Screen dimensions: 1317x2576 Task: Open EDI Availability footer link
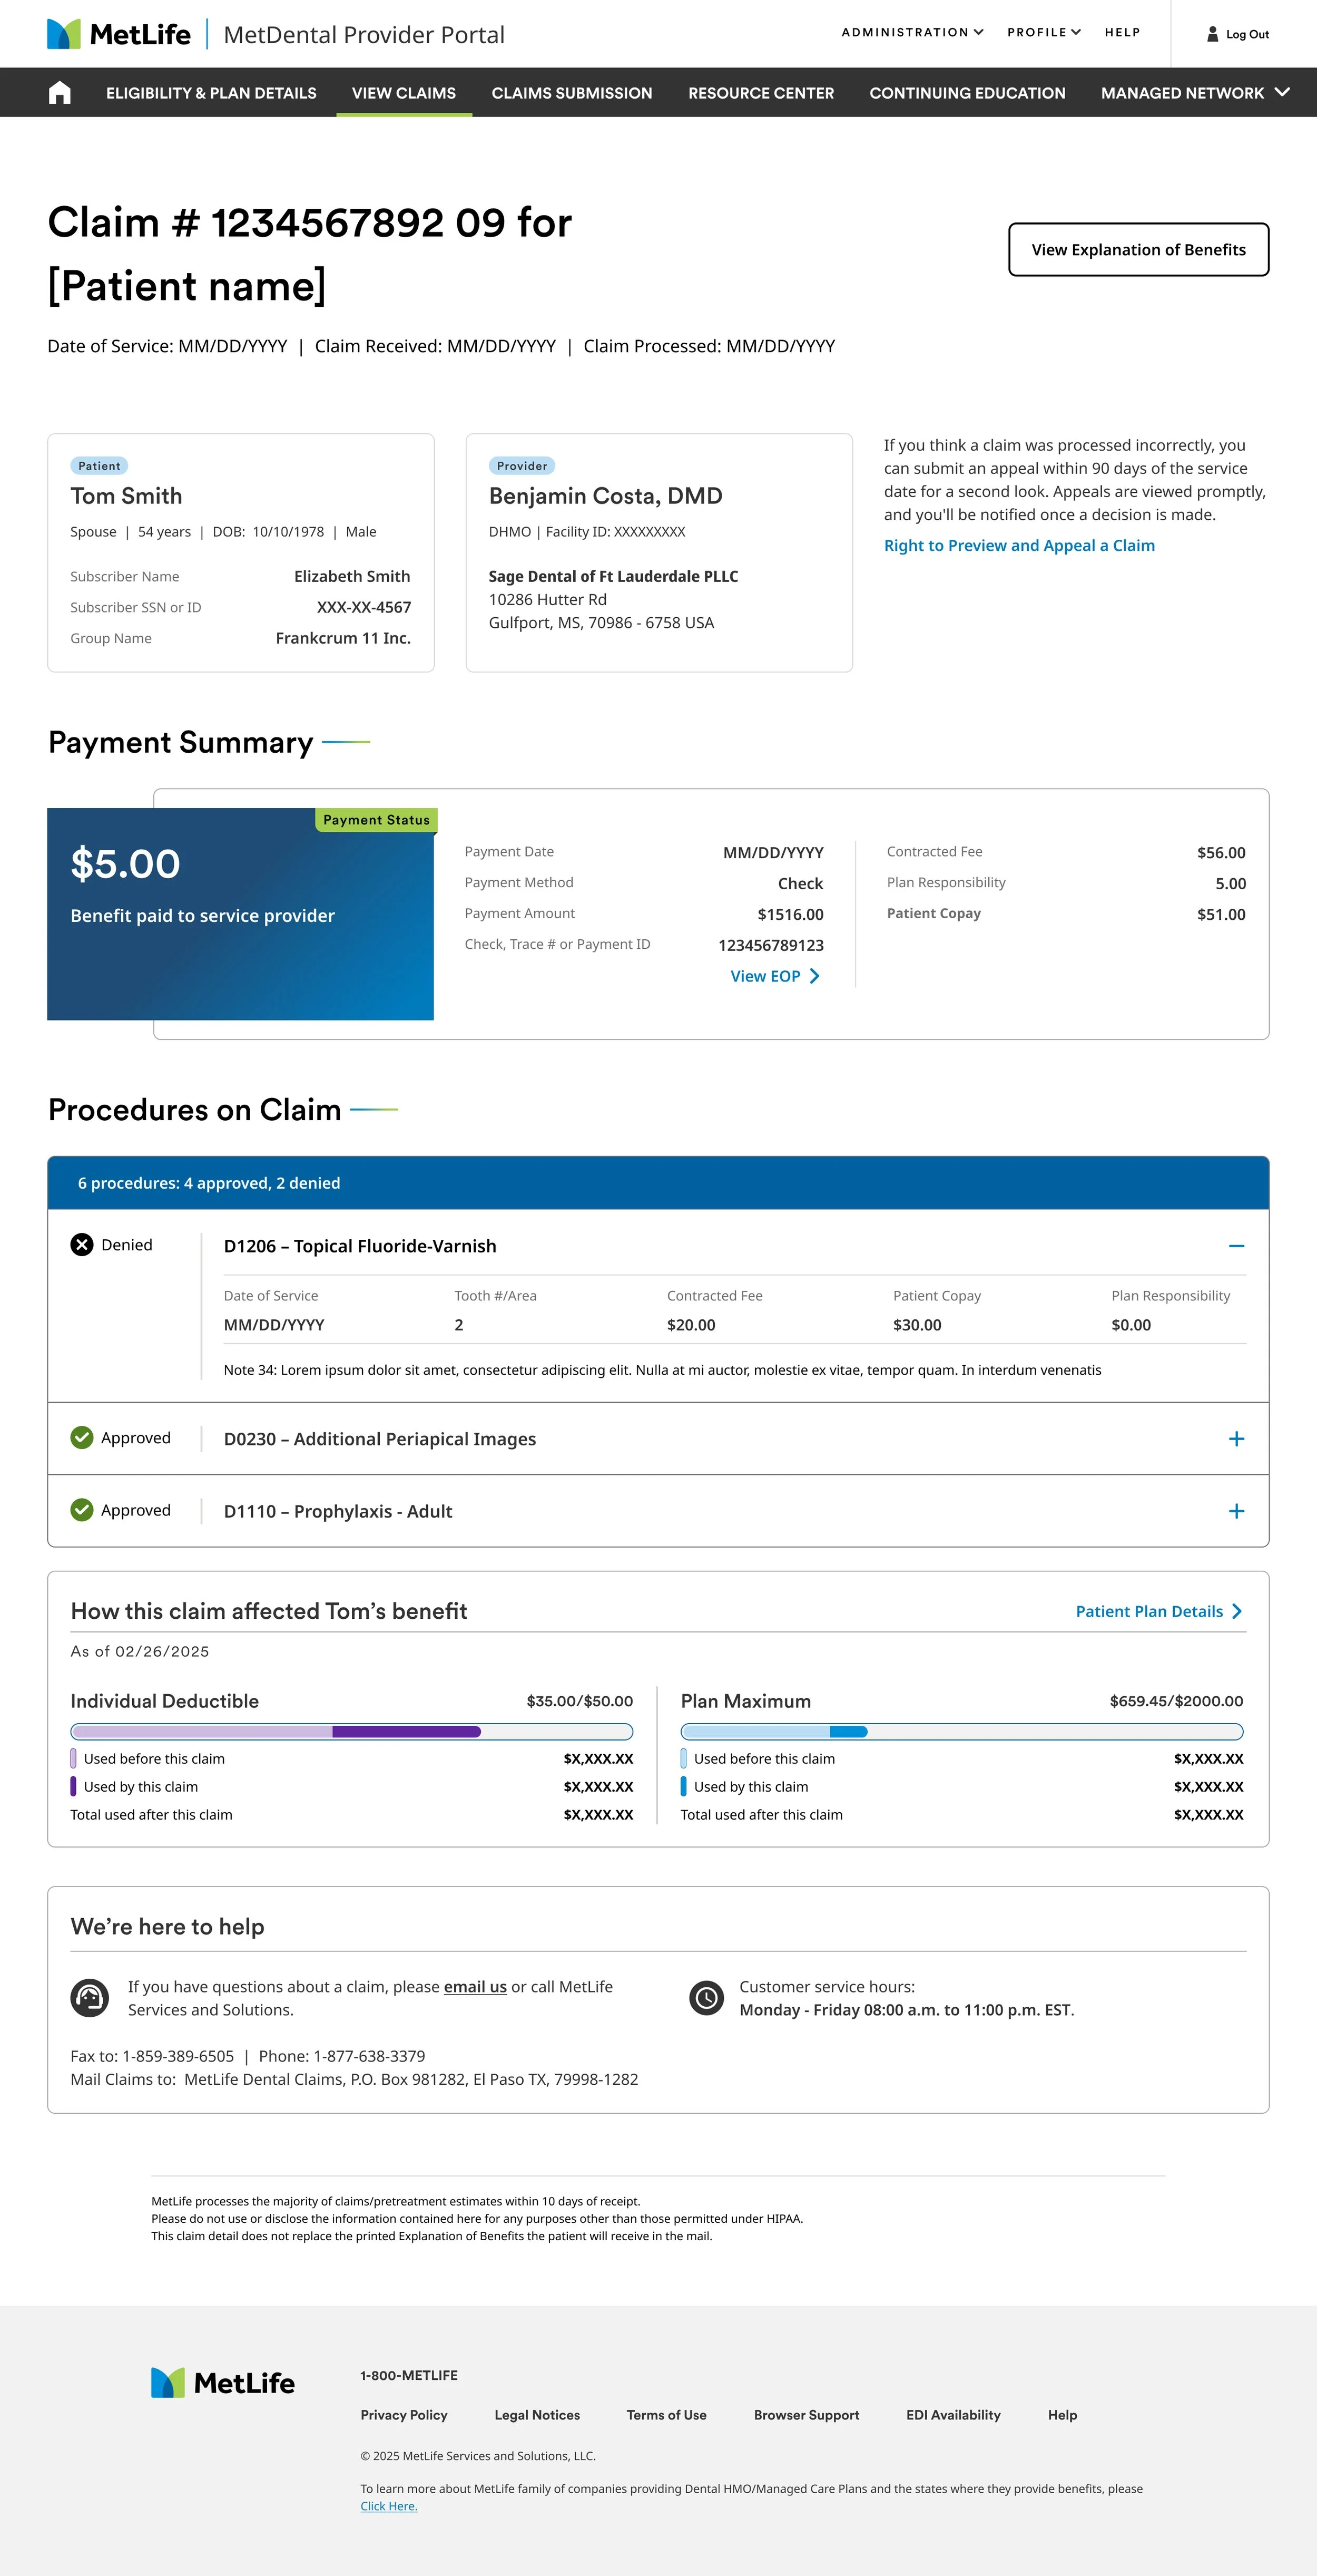coord(954,2414)
